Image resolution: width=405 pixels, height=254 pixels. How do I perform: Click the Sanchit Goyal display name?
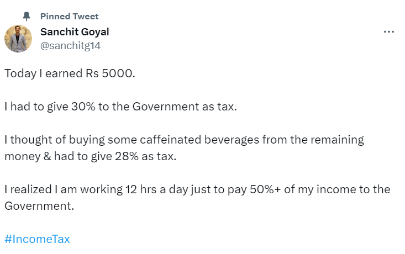(x=74, y=31)
